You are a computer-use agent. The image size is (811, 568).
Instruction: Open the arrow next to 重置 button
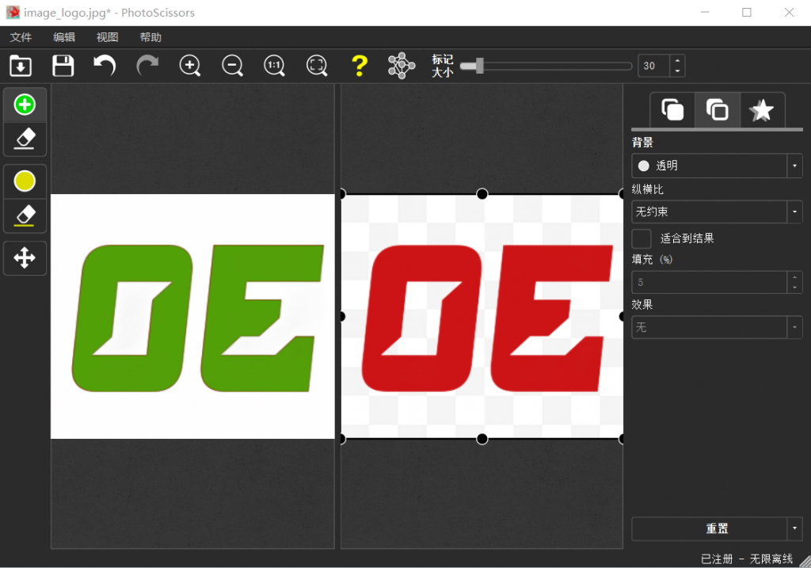pyautogui.click(x=794, y=528)
